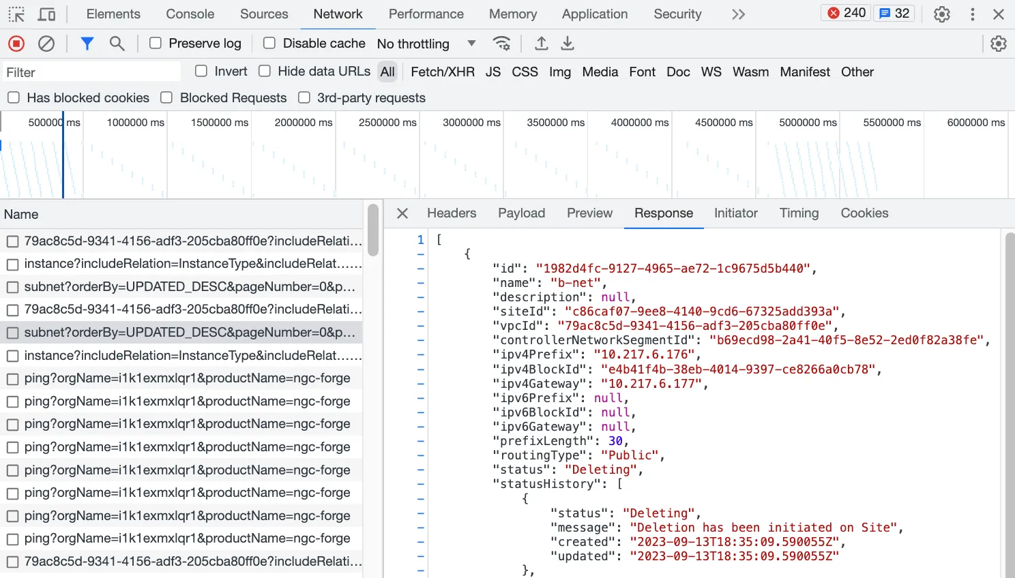The width and height of the screenshot is (1015, 578).
Task: Show the 240 errors count
Action: 847,13
